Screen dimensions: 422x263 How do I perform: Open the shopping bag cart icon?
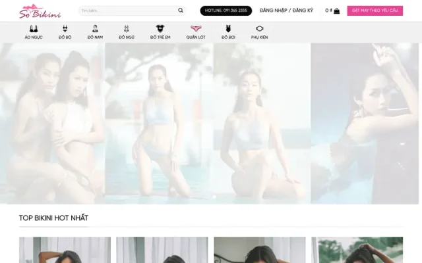click(336, 11)
